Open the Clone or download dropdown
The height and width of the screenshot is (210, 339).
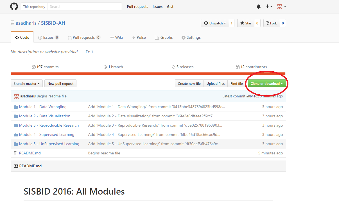pyautogui.click(x=267, y=83)
